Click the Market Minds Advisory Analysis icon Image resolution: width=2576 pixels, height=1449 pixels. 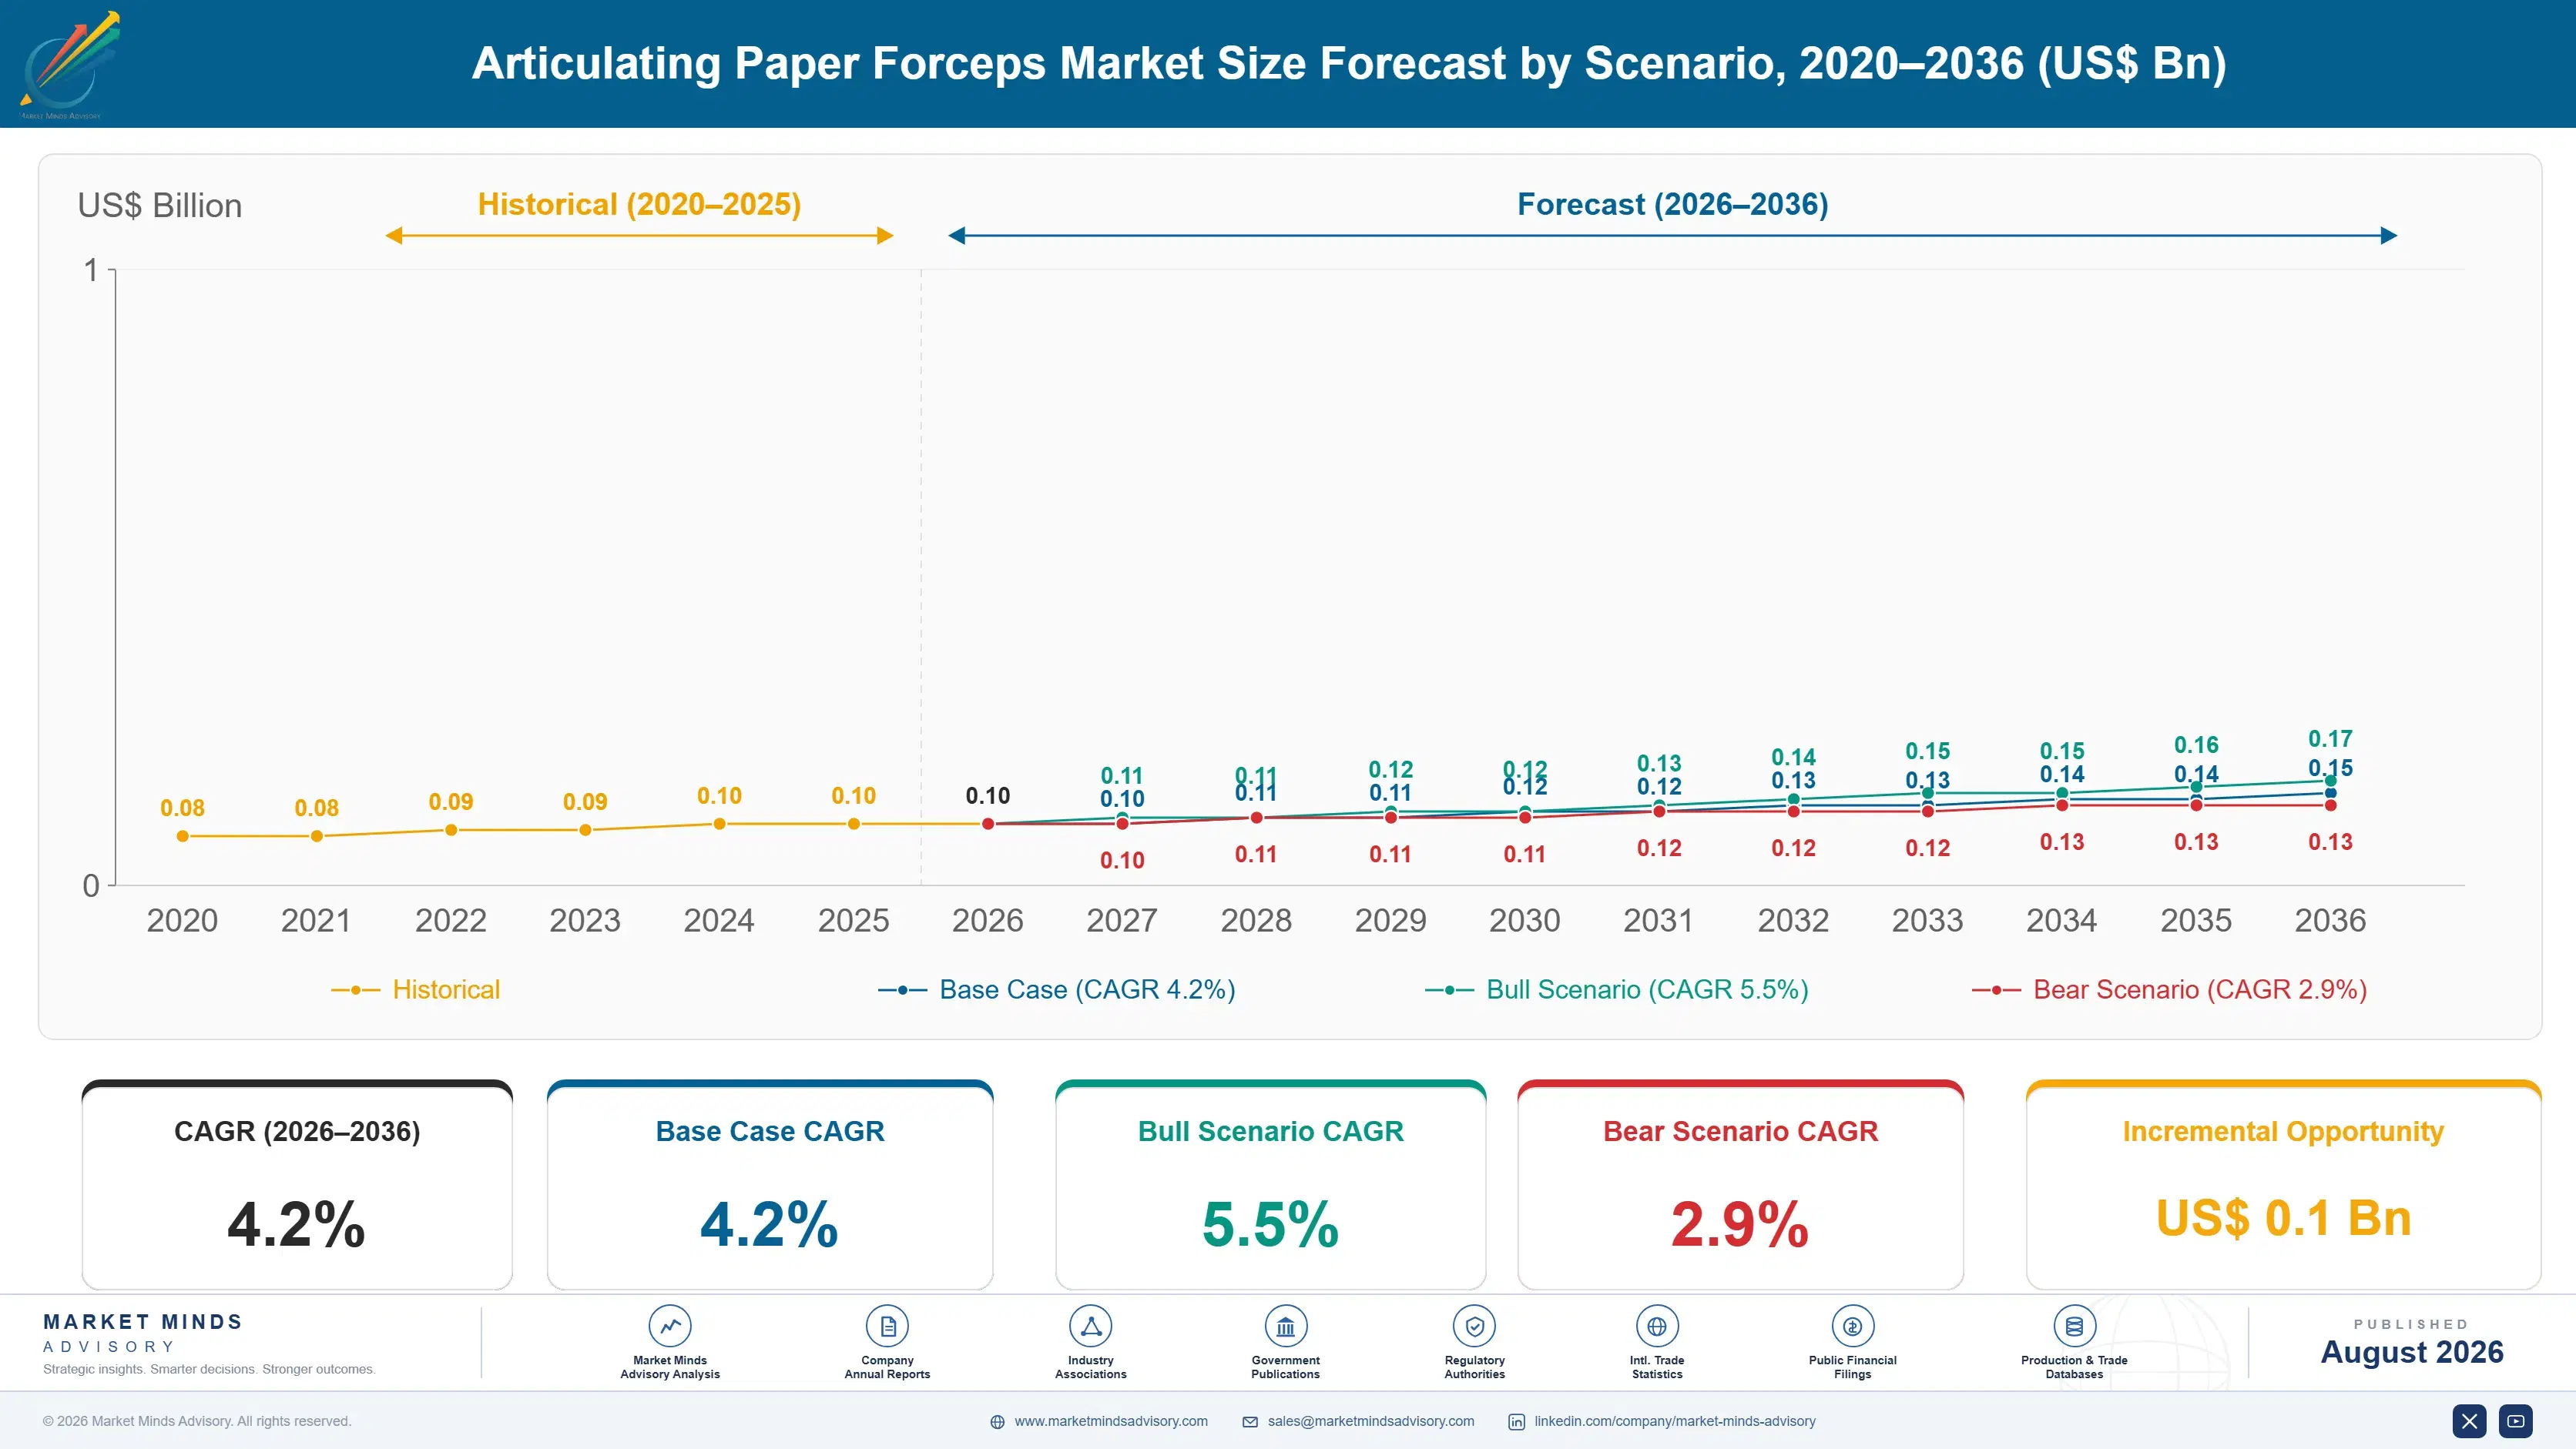pyautogui.click(x=669, y=1326)
